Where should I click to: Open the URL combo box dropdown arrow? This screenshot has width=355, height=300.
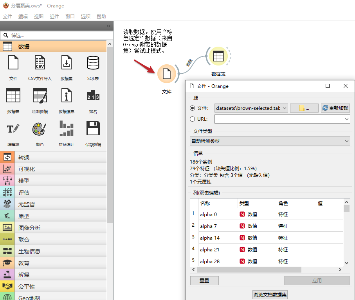tap(347, 119)
